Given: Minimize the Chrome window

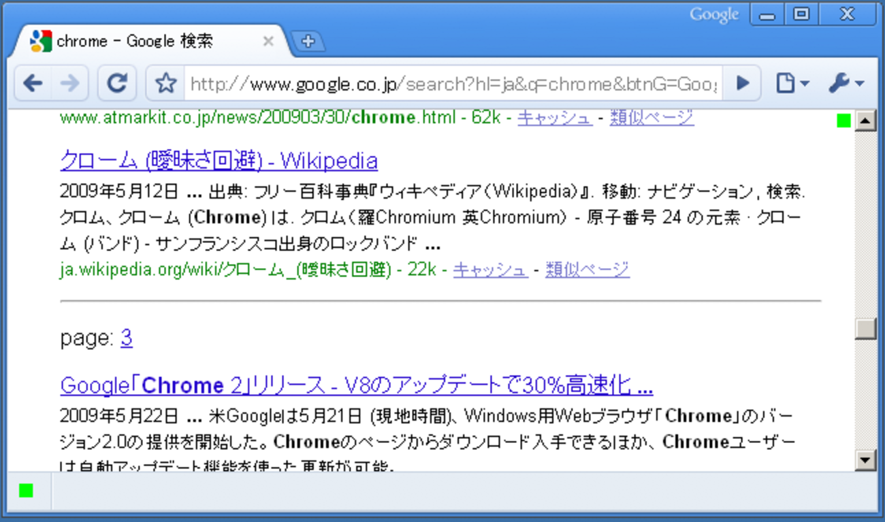Looking at the screenshot, I should pyautogui.click(x=767, y=14).
